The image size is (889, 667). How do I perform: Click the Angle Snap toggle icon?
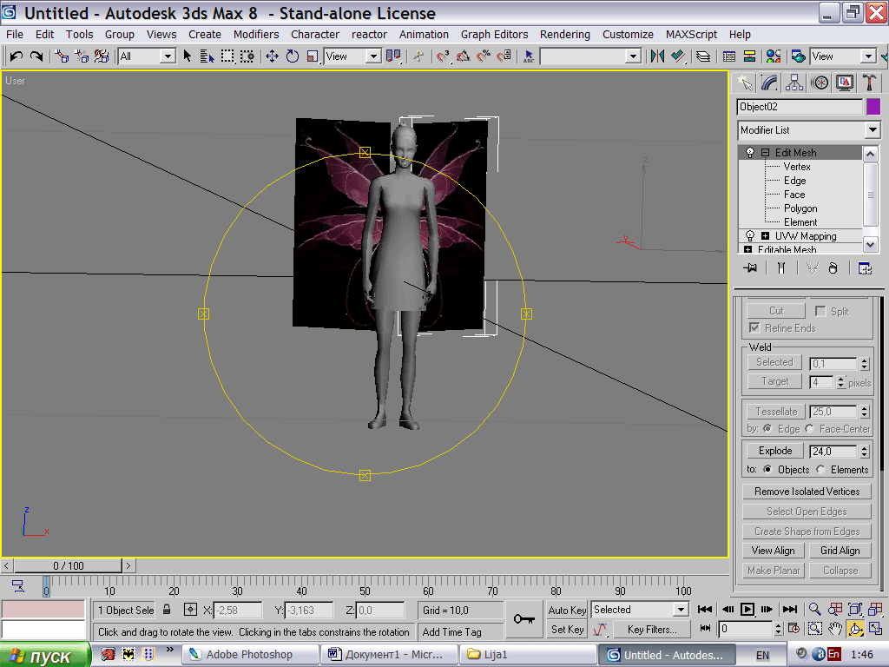464,56
